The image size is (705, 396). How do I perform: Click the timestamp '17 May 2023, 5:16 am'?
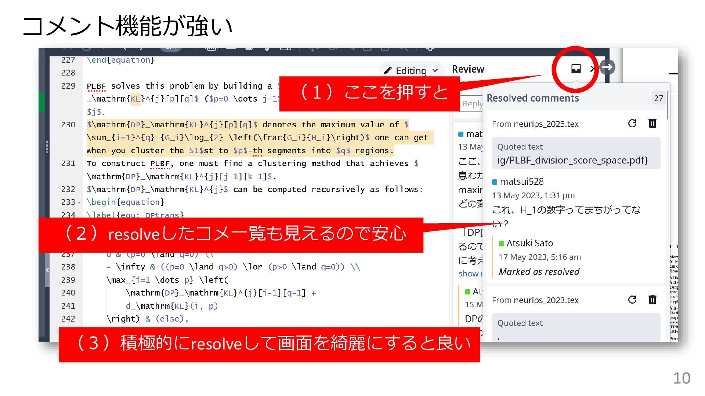pos(539,257)
